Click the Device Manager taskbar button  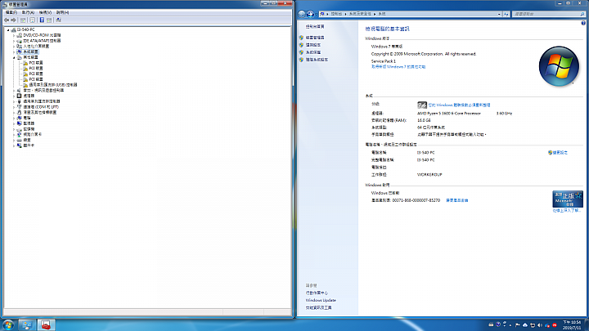(x=46, y=325)
